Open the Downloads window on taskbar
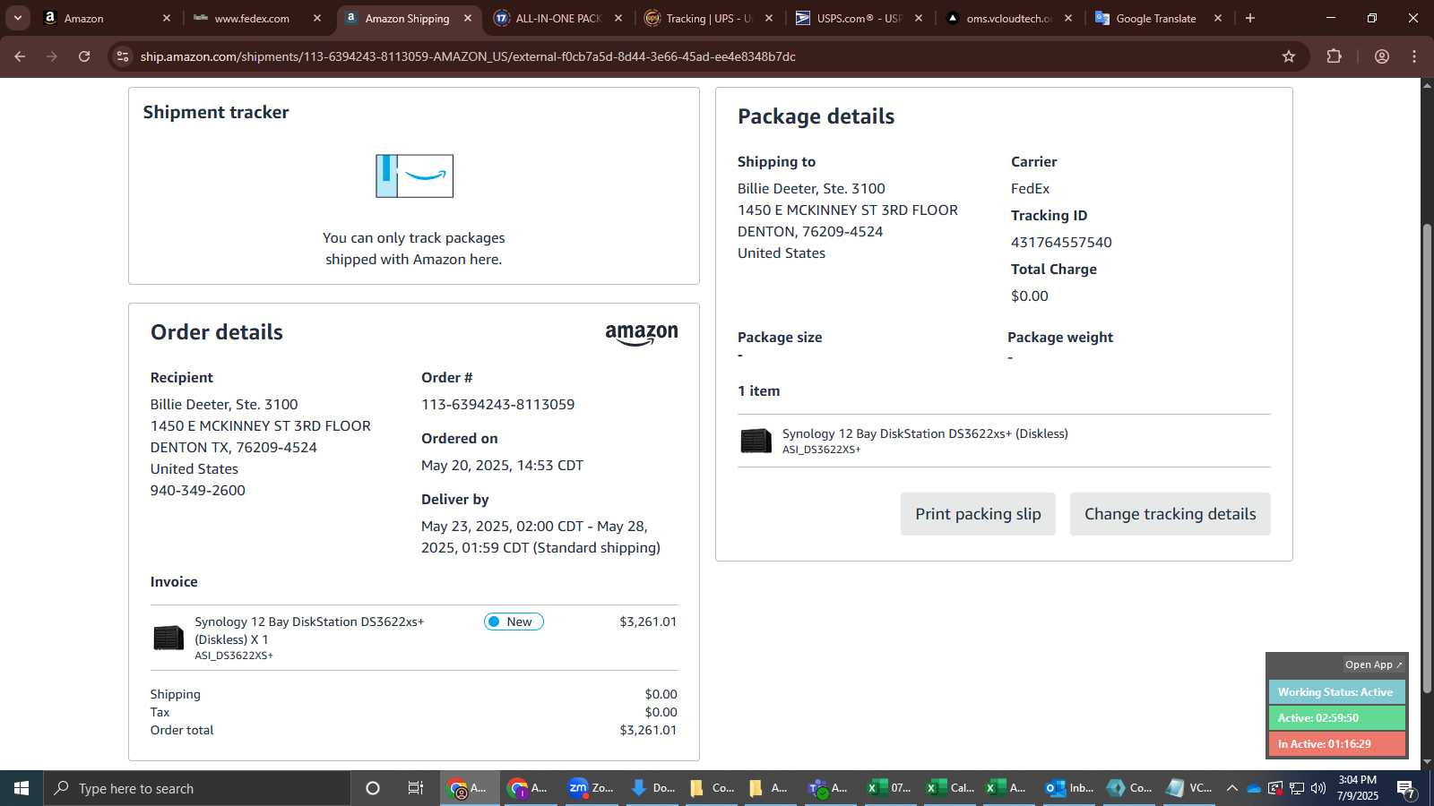The width and height of the screenshot is (1434, 806). click(x=652, y=788)
